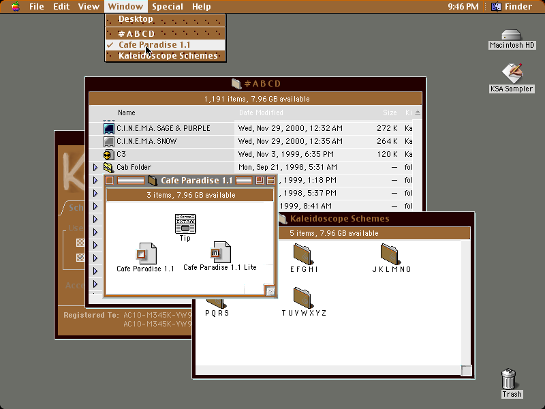Click the Cafe Paradise window close box
The height and width of the screenshot is (409, 545).
coord(110,181)
